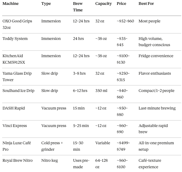Image resolution: width=182 pixels, height=172 pixels.
Task: Click the Last-minute brewing cell
Action: coord(157,108)
